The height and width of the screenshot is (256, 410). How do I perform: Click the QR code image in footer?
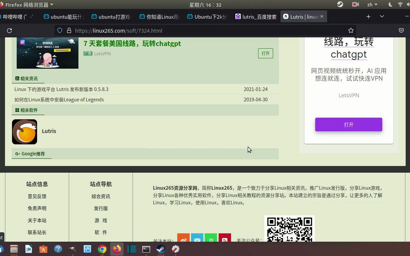click(289, 230)
